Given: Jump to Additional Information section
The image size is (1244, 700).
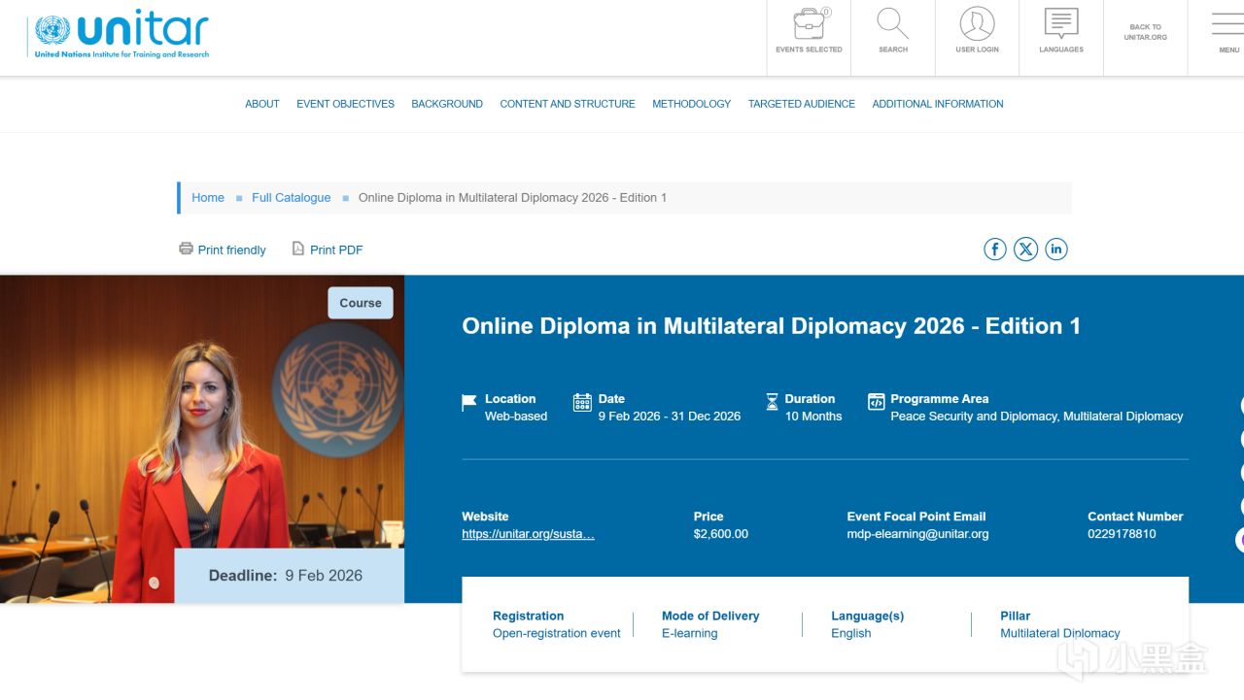Looking at the screenshot, I should tap(938, 104).
